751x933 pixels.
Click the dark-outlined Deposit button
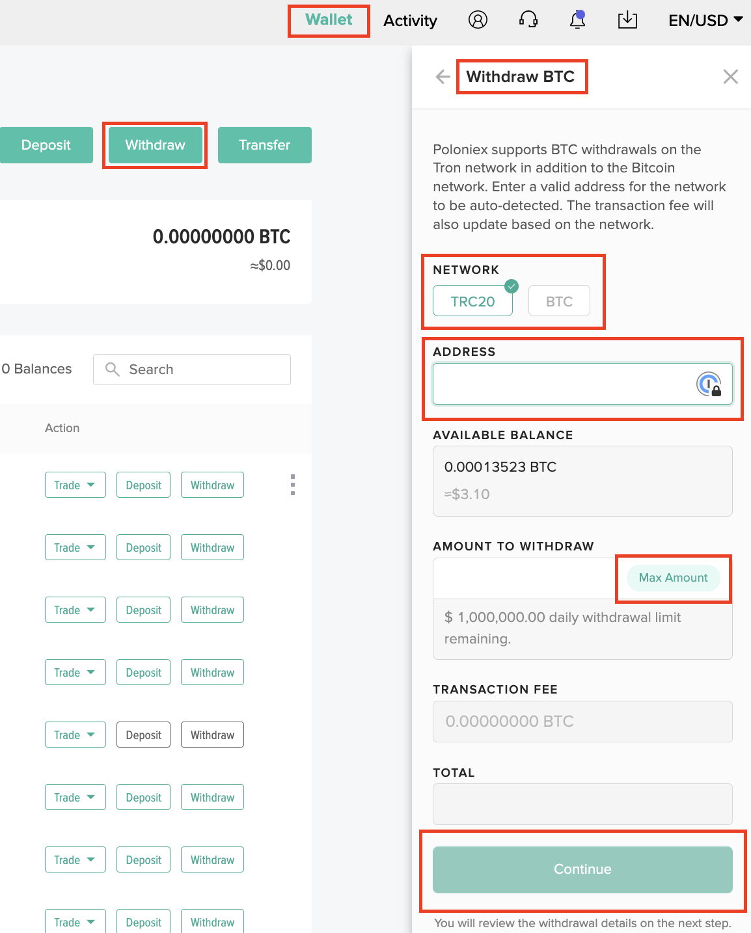tap(143, 735)
